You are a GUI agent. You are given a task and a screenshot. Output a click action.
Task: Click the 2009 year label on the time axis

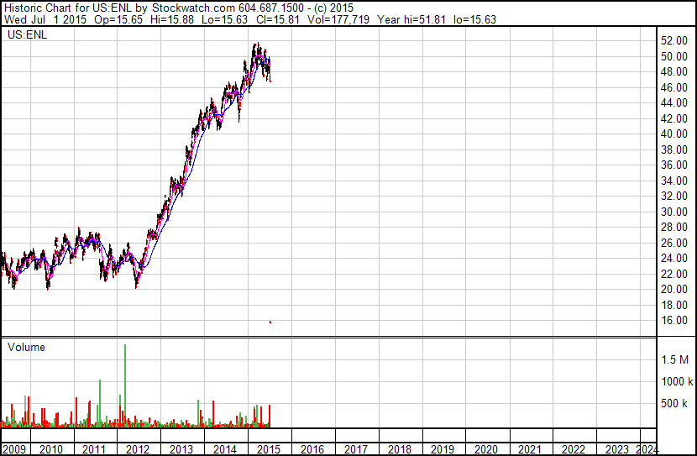[15, 449]
